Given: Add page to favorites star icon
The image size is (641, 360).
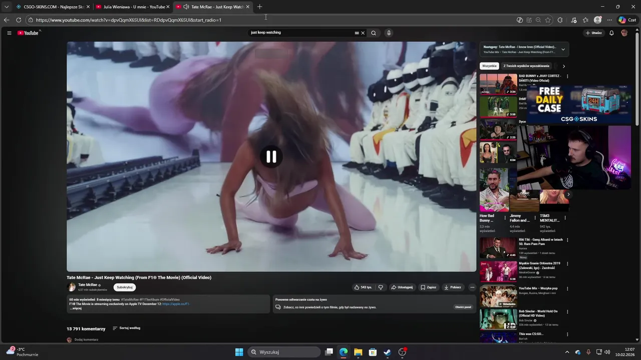Looking at the screenshot, I should pos(548,20).
